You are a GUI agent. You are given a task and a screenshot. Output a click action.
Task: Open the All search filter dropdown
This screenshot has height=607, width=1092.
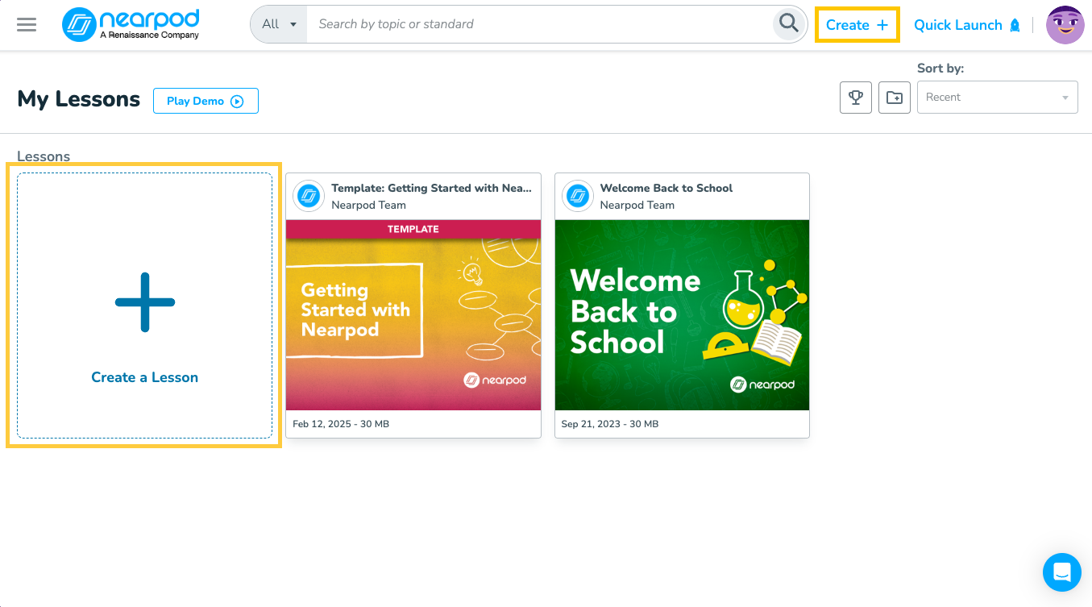(x=277, y=24)
